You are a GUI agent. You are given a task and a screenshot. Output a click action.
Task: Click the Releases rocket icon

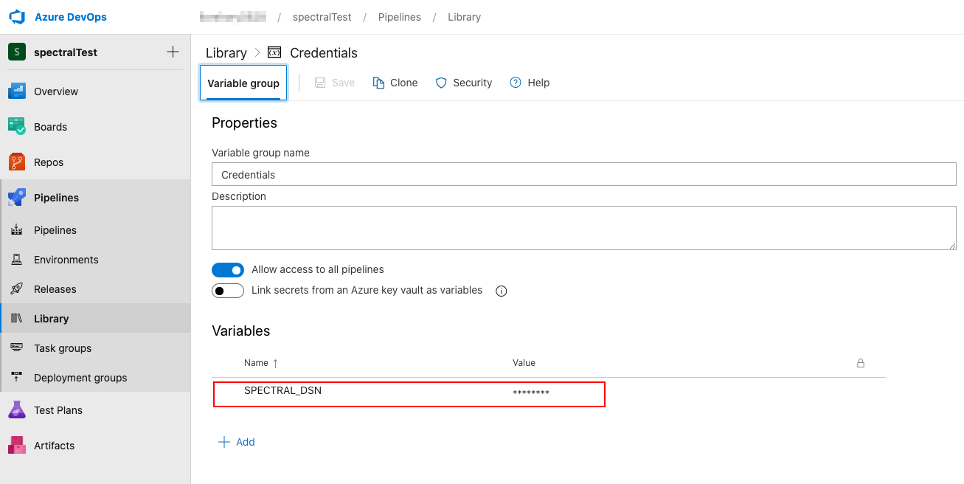pos(17,289)
